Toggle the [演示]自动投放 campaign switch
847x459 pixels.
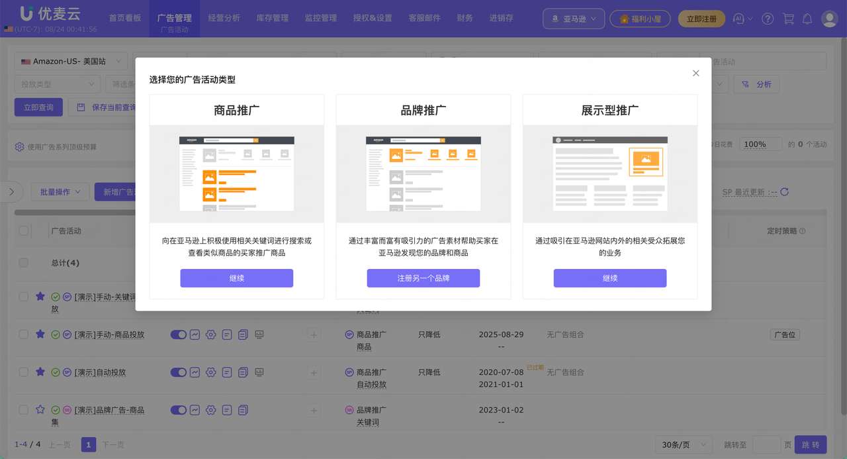(179, 372)
